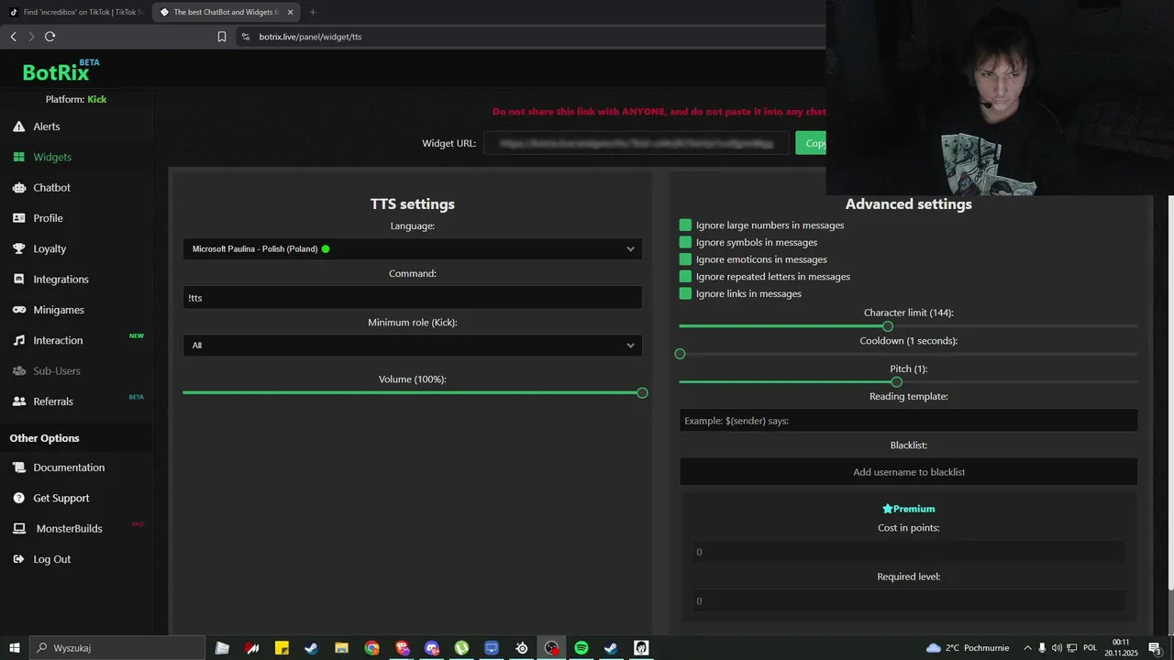Screen dimensions: 1174x660
Task: Click the Log Out exit icon
Action: point(18,559)
